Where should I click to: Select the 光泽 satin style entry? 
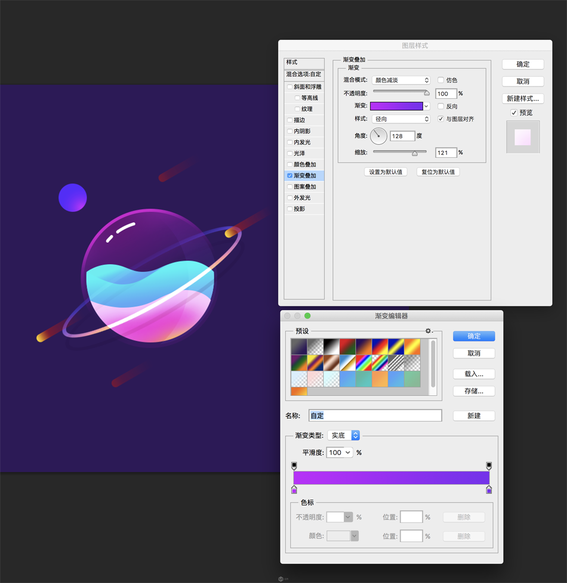point(304,153)
